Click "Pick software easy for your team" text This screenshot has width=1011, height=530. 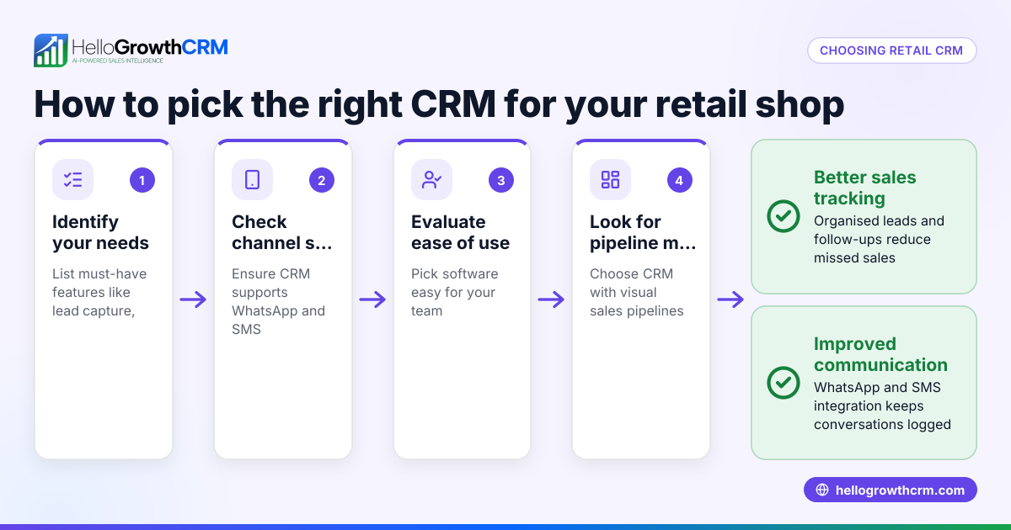(454, 292)
